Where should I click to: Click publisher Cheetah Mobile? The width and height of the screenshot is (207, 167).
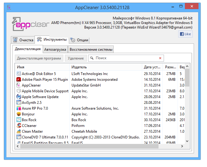pos(84,131)
